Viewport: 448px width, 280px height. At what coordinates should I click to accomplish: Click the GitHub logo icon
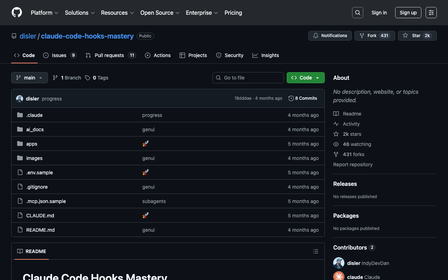(x=17, y=13)
